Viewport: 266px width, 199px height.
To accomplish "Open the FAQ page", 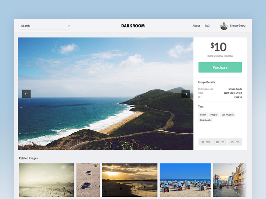I will tap(207, 26).
